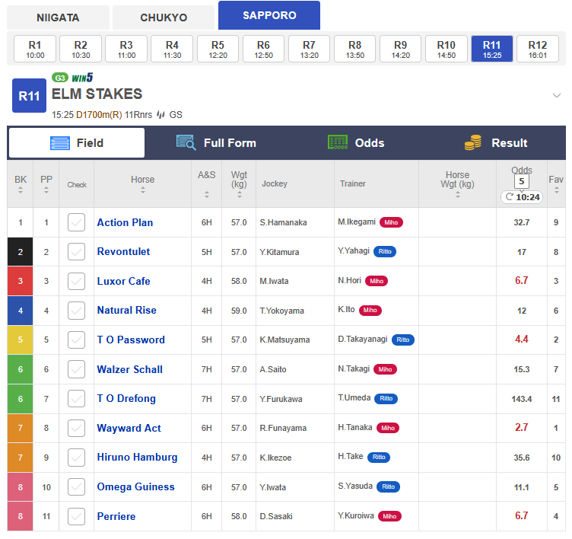572x539 pixels.
Task: Click the Miho badge next to K.Ito
Action: coord(370,311)
